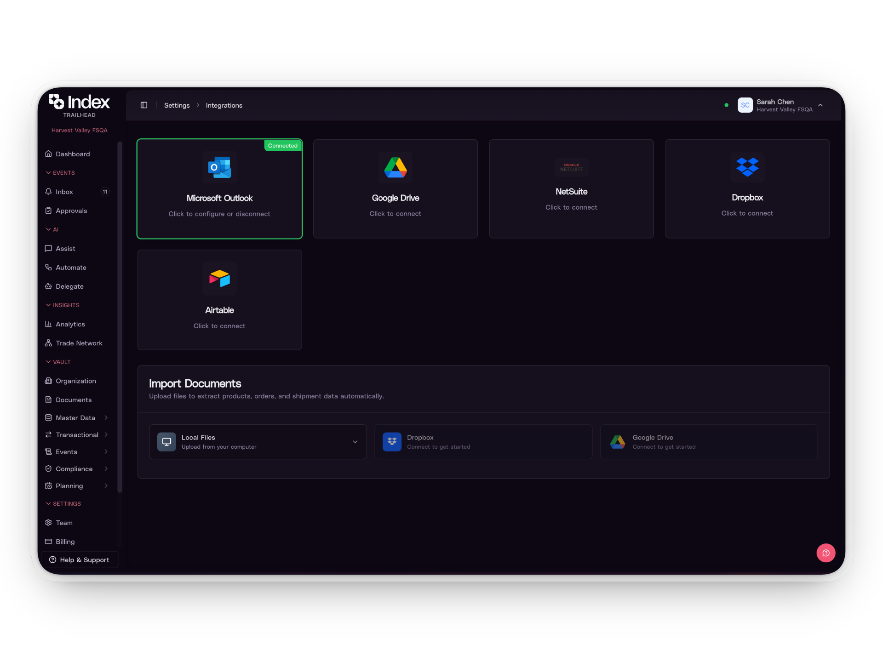Click Help & Support at sidebar bottom

point(79,559)
